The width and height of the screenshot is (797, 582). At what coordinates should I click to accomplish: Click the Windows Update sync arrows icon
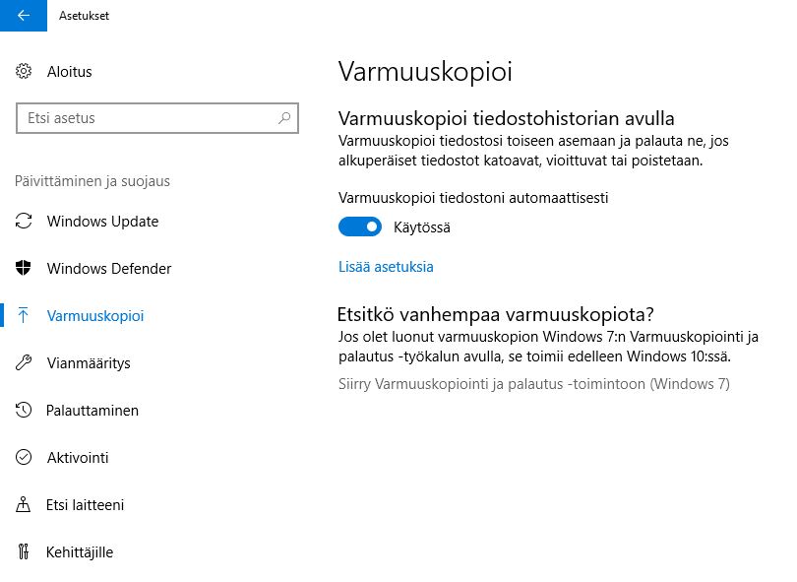25,222
